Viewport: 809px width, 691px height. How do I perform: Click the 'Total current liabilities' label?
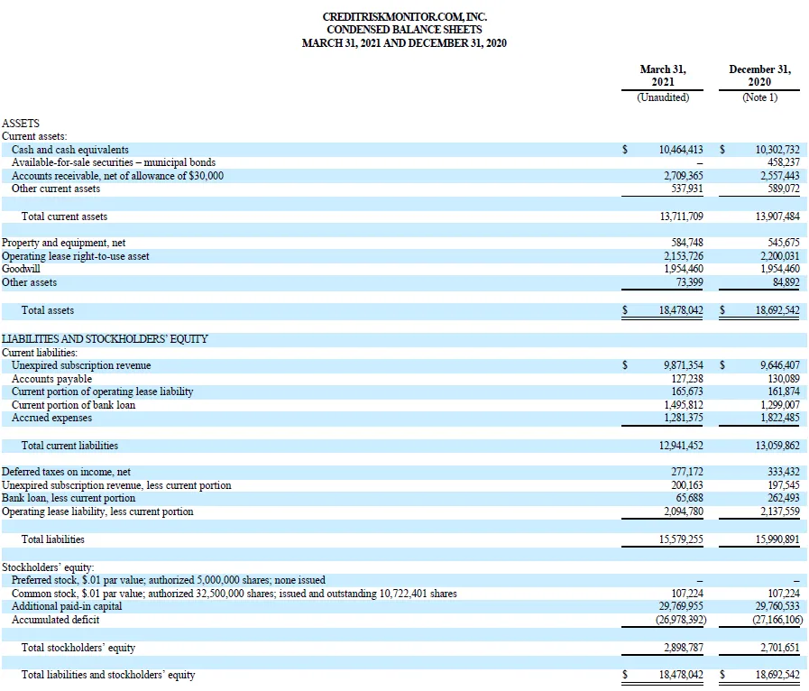tap(69, 446)
